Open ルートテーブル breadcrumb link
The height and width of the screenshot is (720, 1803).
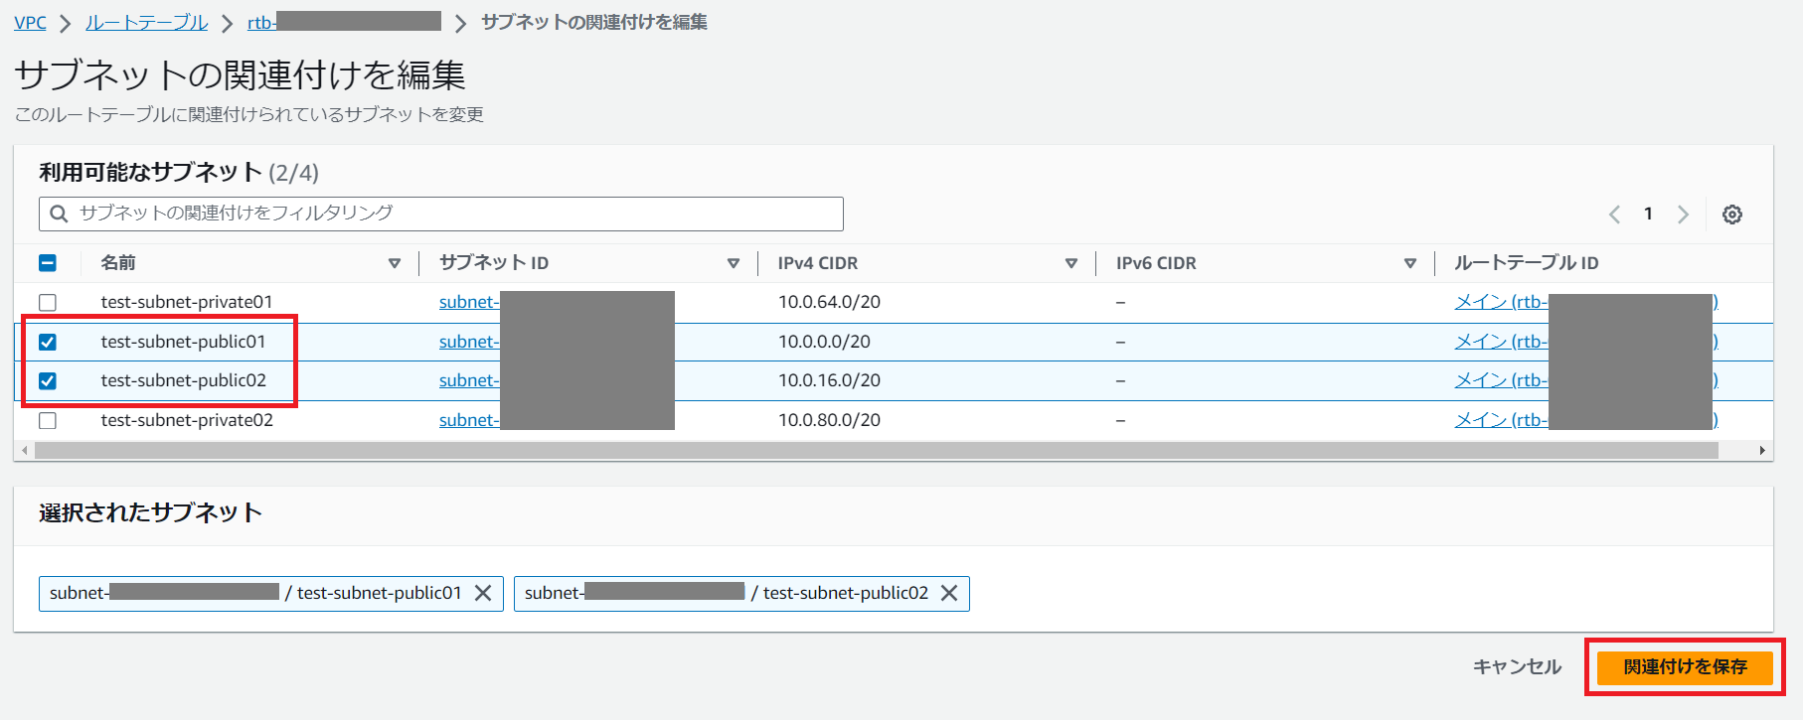146,22
